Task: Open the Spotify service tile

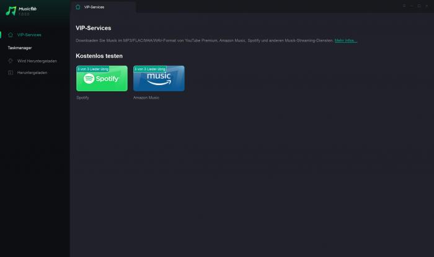Action: coord(102,78)
